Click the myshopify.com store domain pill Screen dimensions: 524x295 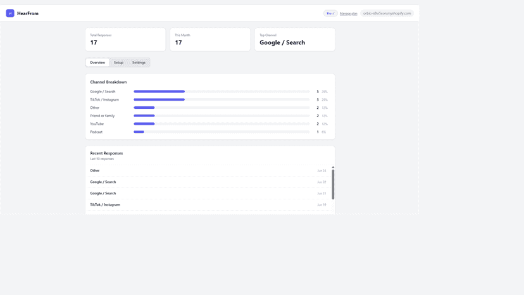tap(387, 13)
